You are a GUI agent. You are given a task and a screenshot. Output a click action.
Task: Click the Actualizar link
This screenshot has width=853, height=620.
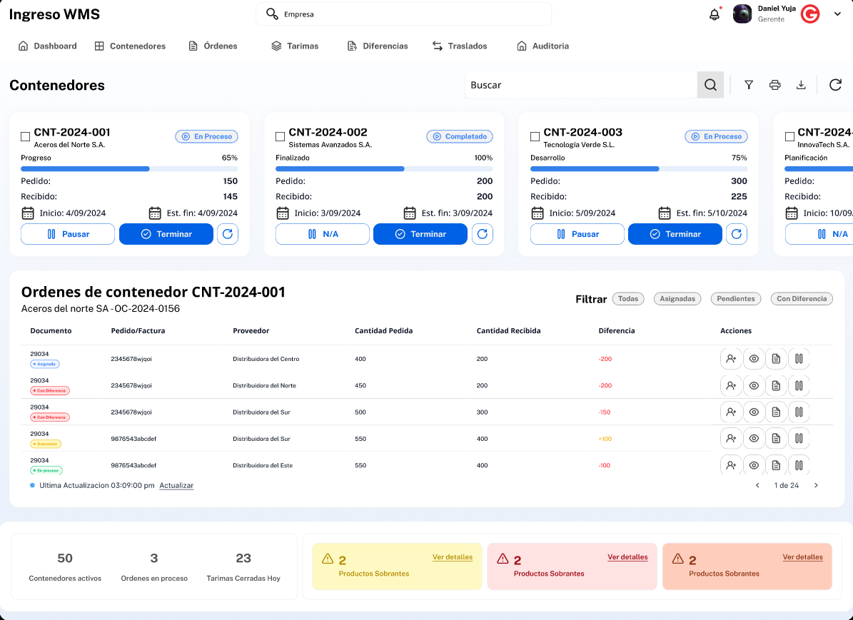pyautogui.click(x=176, y=485)
